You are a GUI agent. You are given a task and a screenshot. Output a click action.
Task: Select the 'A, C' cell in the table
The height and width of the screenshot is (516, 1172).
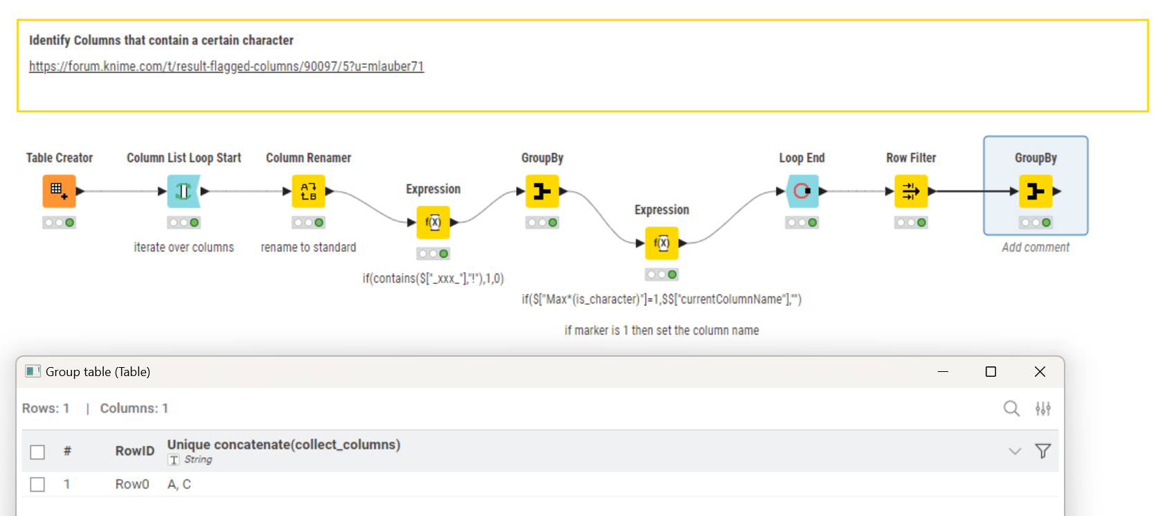click(x=179, y=484)
